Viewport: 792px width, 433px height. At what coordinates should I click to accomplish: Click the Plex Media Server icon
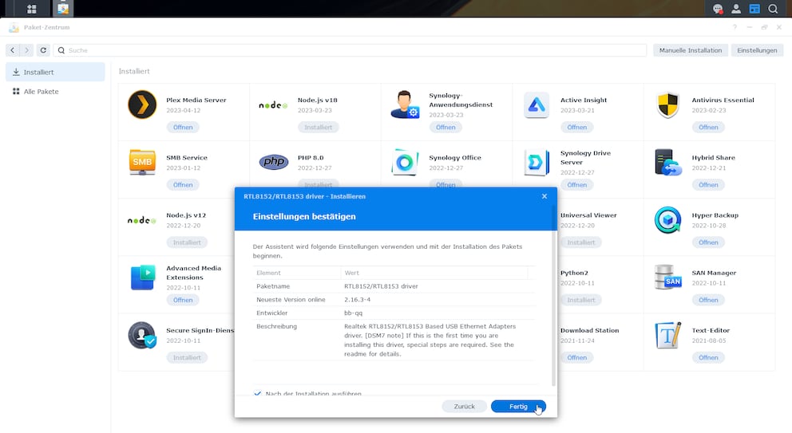142,104
